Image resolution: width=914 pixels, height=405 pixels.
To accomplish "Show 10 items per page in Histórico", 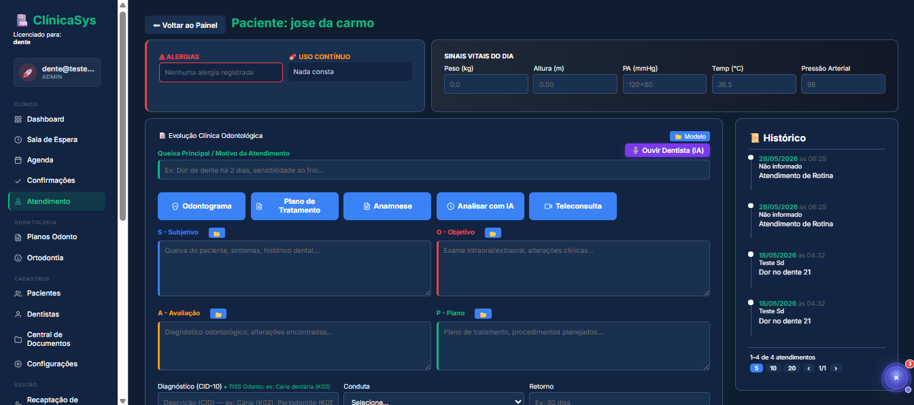I will [773, 368].
